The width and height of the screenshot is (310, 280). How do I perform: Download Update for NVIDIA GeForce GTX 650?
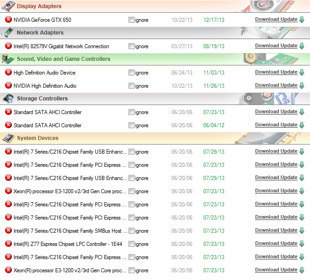pyautogui.click(x=276, y=20)
